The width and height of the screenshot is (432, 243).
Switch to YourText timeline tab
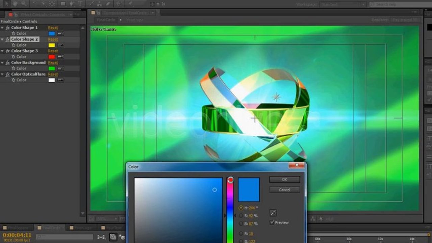111,228
